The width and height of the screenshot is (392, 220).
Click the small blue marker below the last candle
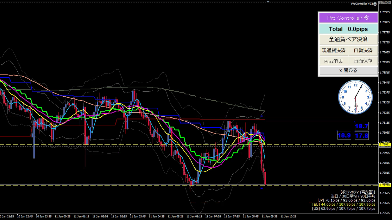click(x=262, y=188)
